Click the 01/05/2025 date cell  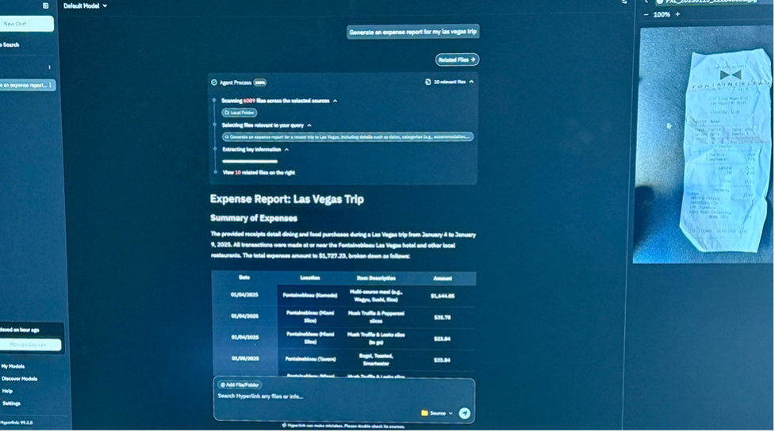point(244,359)
